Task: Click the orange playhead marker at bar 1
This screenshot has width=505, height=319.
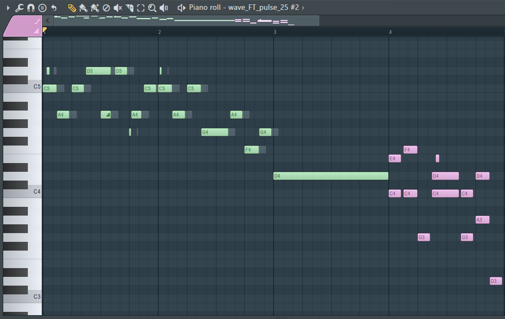Action: (45, 30)
